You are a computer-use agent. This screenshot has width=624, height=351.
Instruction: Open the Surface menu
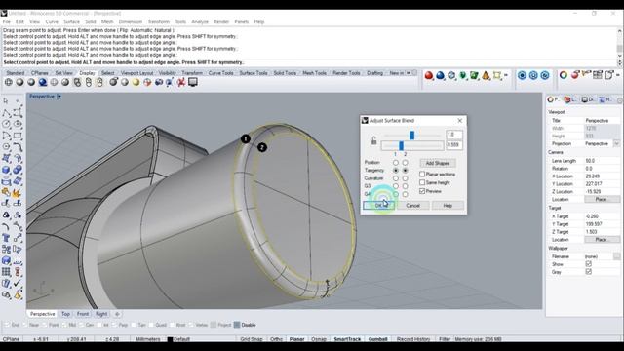(71, 21)
